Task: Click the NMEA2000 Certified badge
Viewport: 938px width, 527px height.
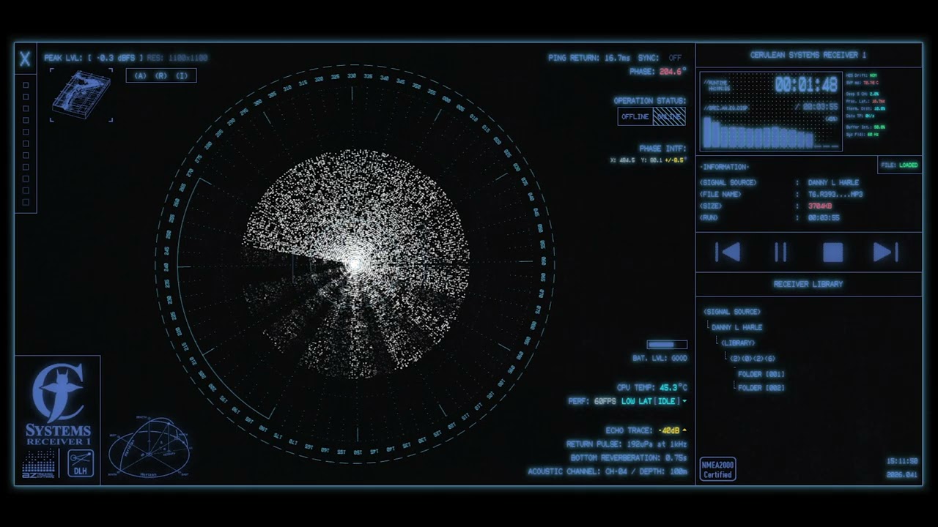Action: coord(717,469)
